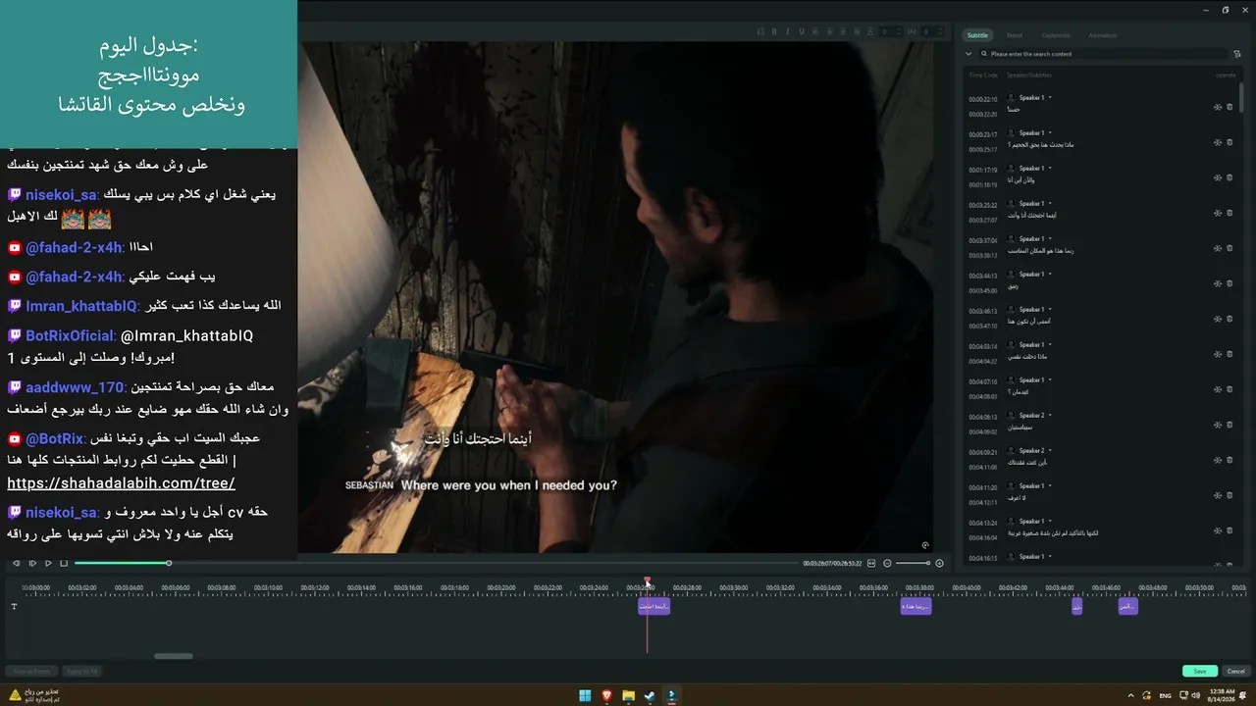This screenshot has height=706, width=1256.
Task: Click merge icon for subtitle at 00:03:44:13
Action: (x=1218, y=283)
